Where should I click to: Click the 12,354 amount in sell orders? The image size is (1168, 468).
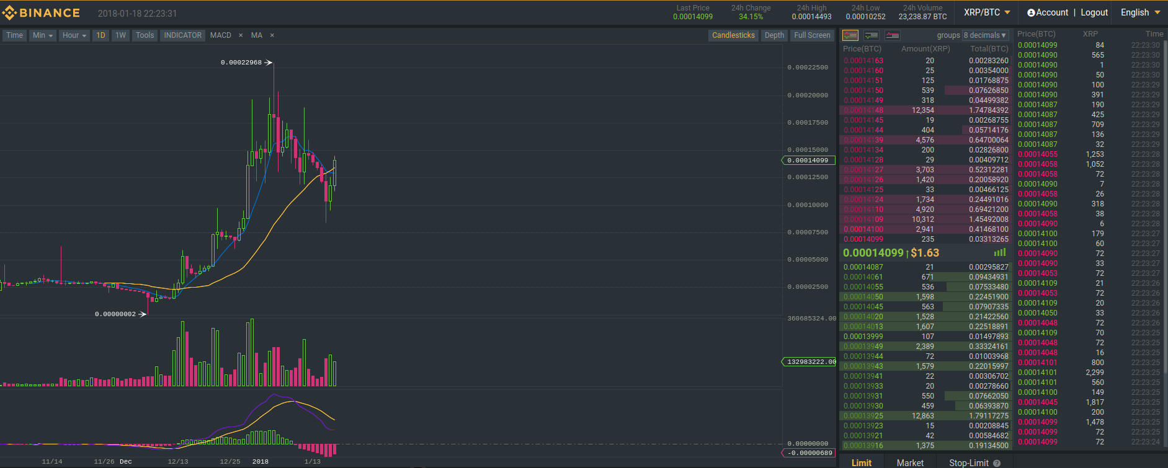pyautogui.click(x=922, y=110)
